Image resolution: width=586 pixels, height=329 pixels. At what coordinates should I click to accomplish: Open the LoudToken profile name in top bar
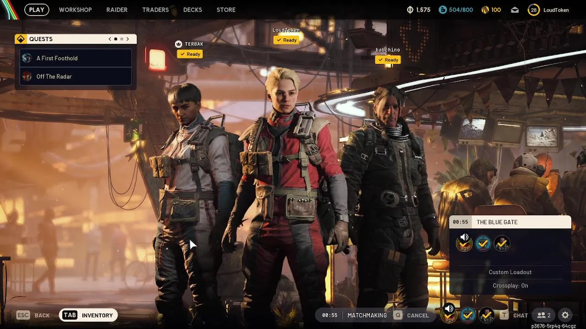556,10
